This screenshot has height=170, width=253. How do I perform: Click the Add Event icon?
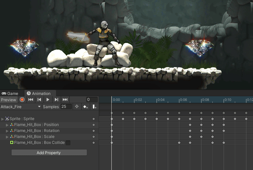94,106
